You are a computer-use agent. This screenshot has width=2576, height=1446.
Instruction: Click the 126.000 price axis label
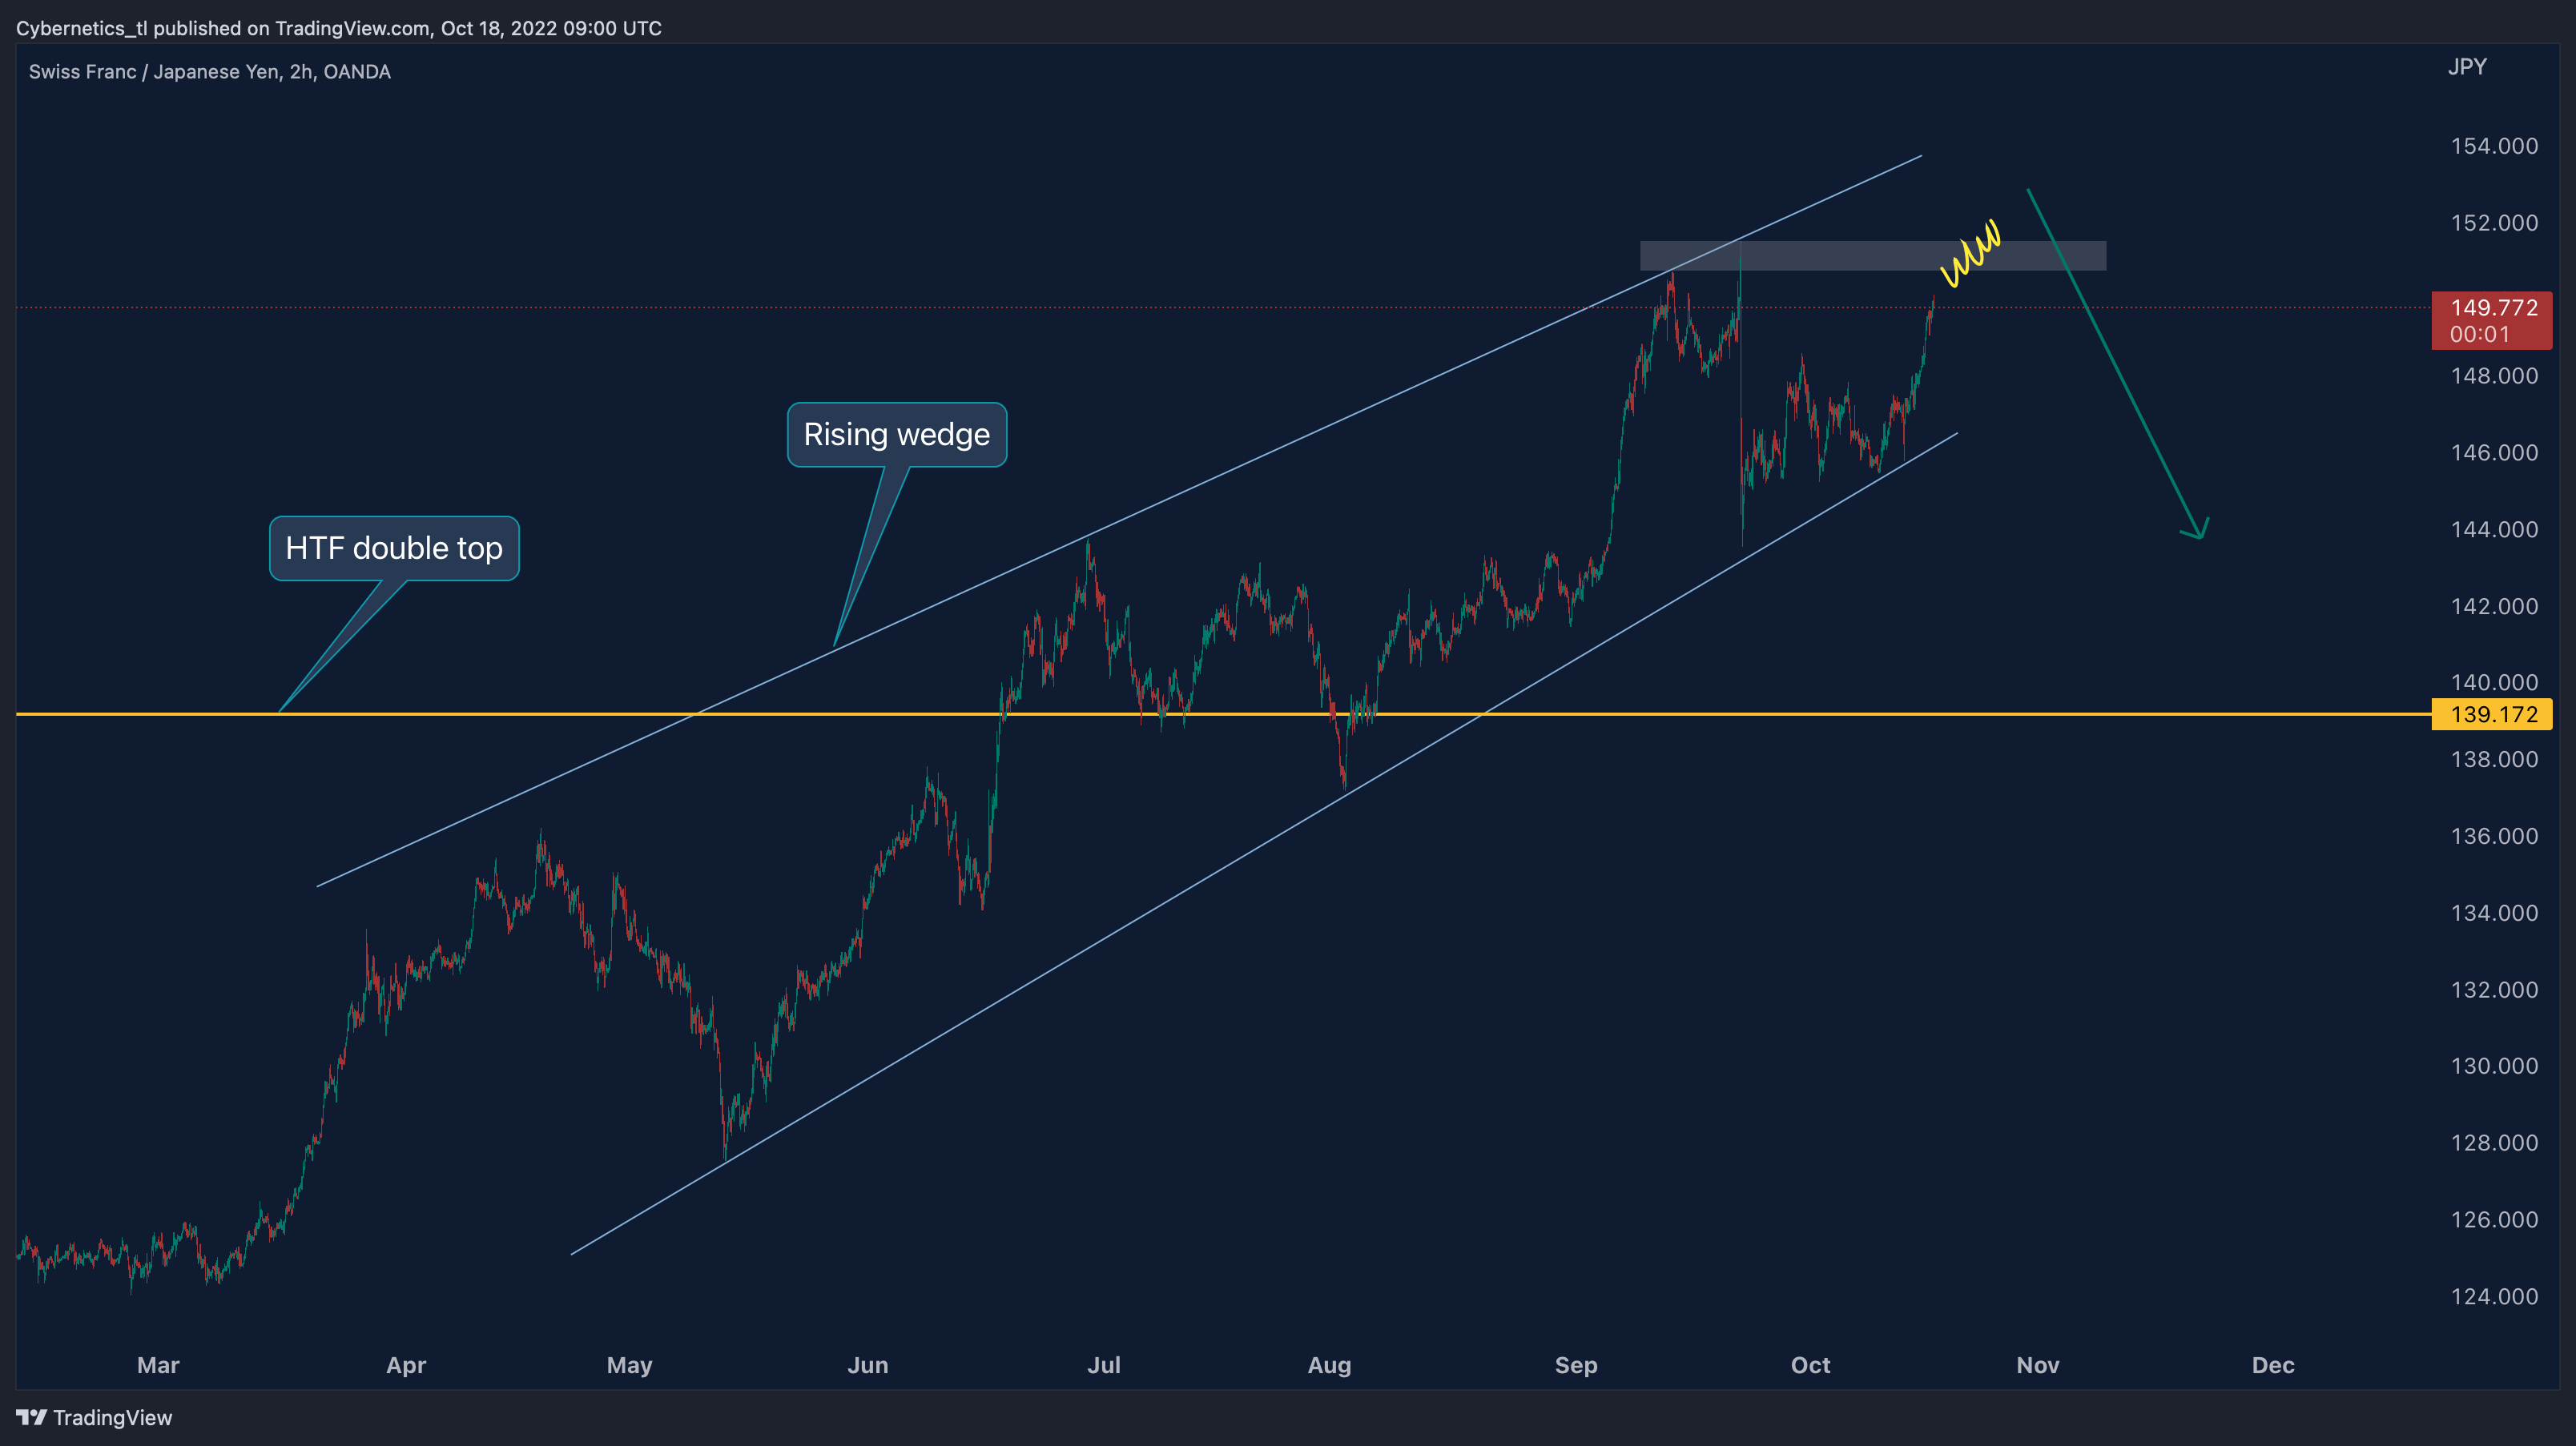(x=2493, y=1219)
